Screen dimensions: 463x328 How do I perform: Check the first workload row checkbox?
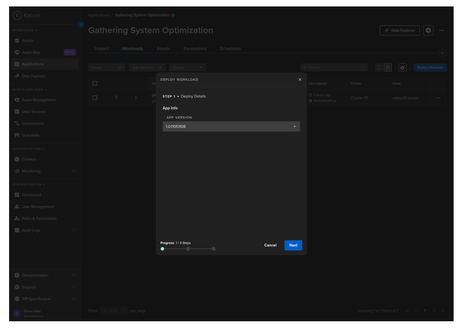click(95, 98)
